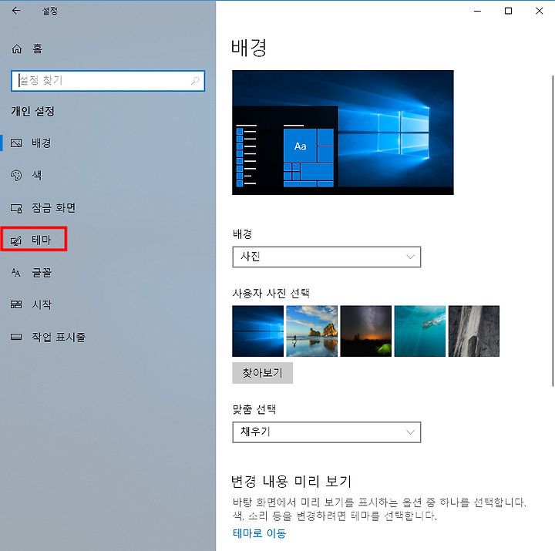Image resolution: width=555 pixels, height=551 pixels.
Task: Click the background preview image
Action: tap(342, 133)
